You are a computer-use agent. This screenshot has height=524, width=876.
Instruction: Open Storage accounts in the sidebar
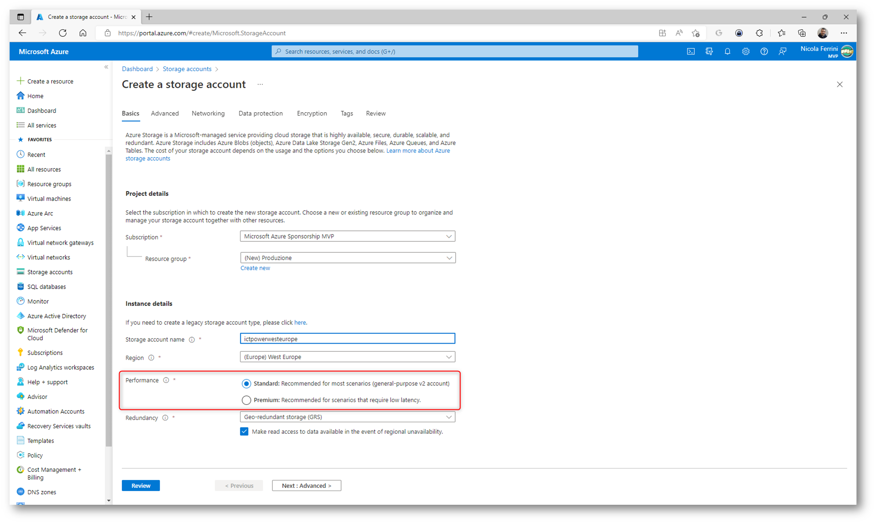click(50, 272)
